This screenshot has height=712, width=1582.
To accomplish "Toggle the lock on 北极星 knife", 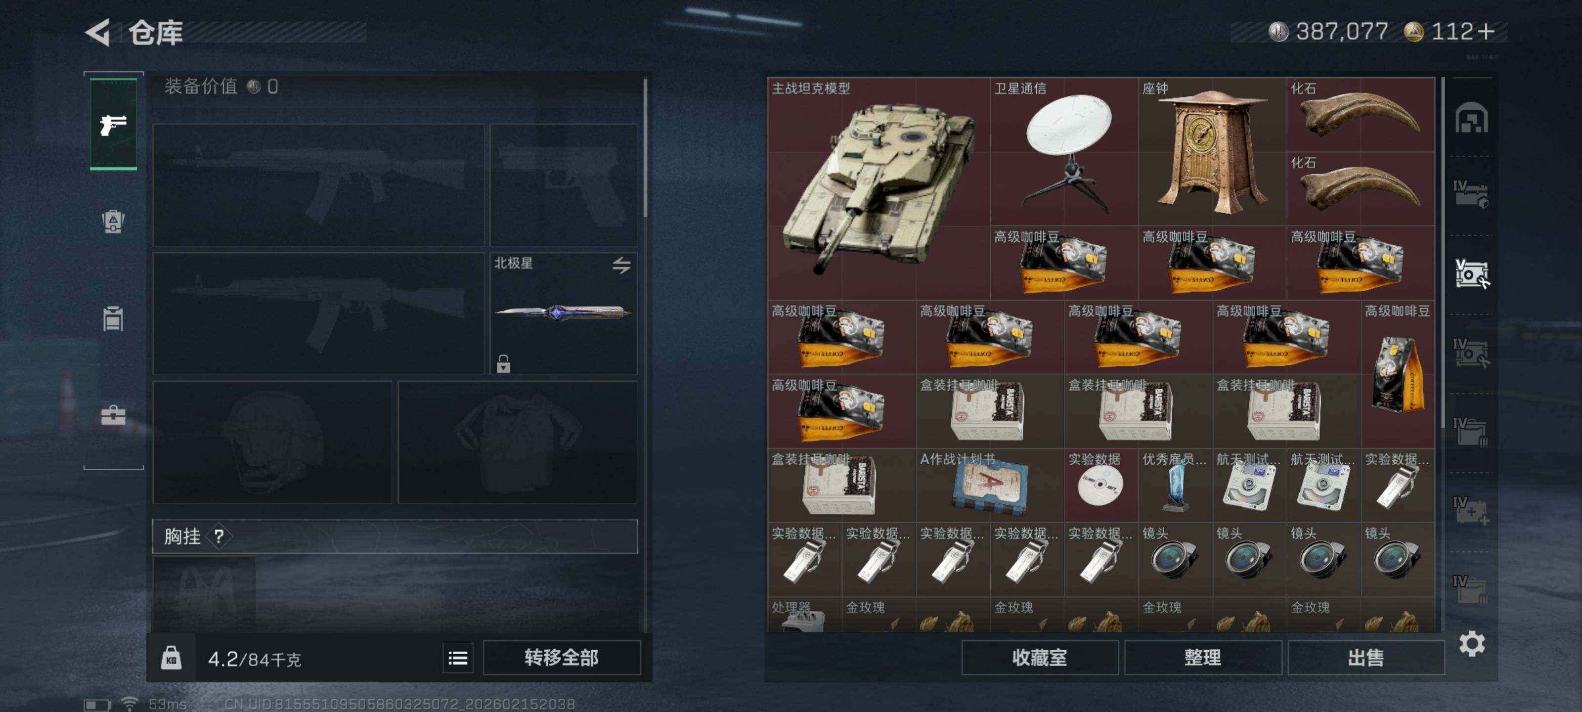I will click(503, 364).
